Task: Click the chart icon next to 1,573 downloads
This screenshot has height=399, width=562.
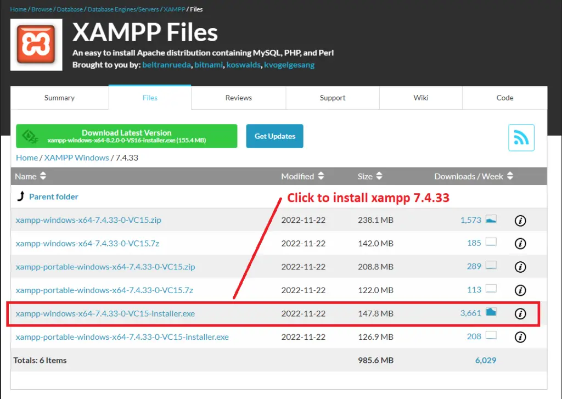Action: coord(490,218)
